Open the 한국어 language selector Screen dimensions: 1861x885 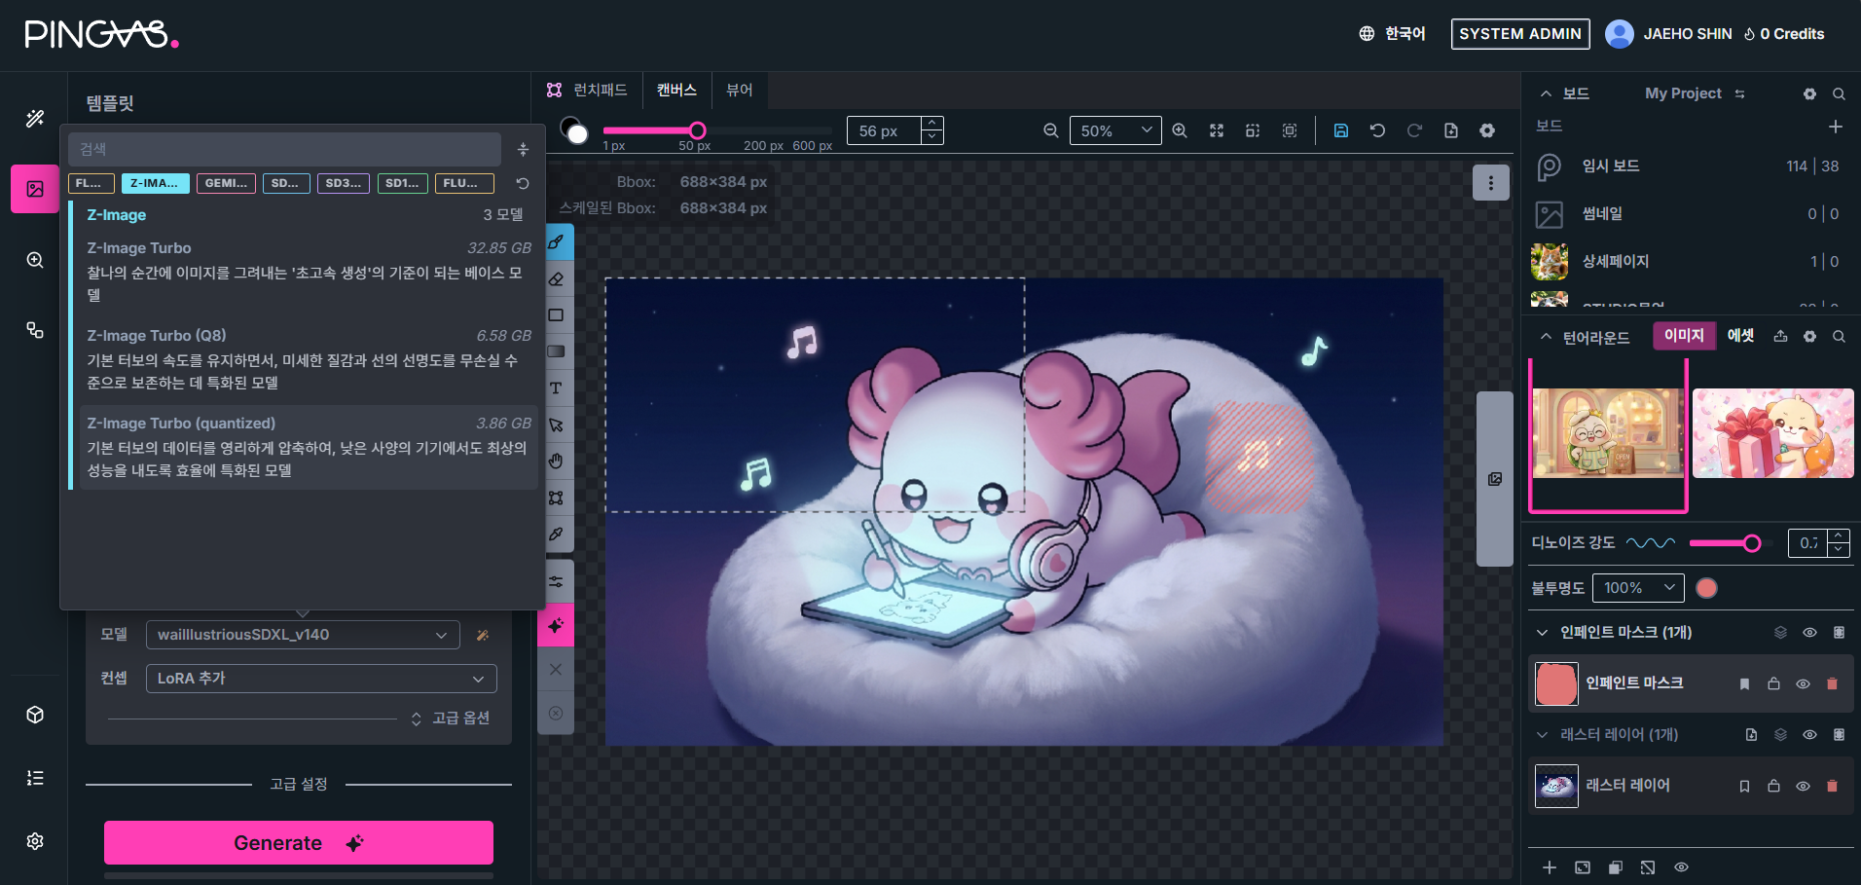click(1392, 34)
